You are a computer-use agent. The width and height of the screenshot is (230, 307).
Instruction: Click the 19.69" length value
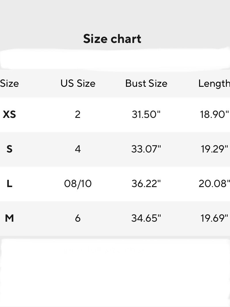tap(214, 218)
